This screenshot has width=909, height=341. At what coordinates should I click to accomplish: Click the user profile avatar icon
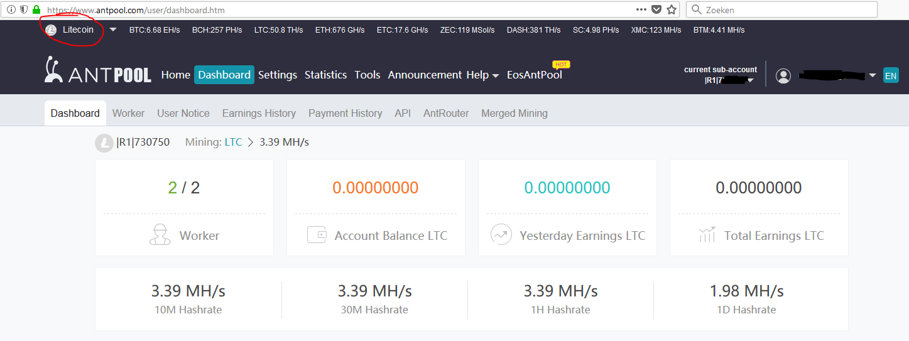783,75
